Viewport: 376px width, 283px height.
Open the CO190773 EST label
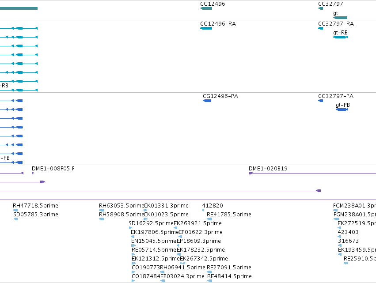tap(146, 268)
